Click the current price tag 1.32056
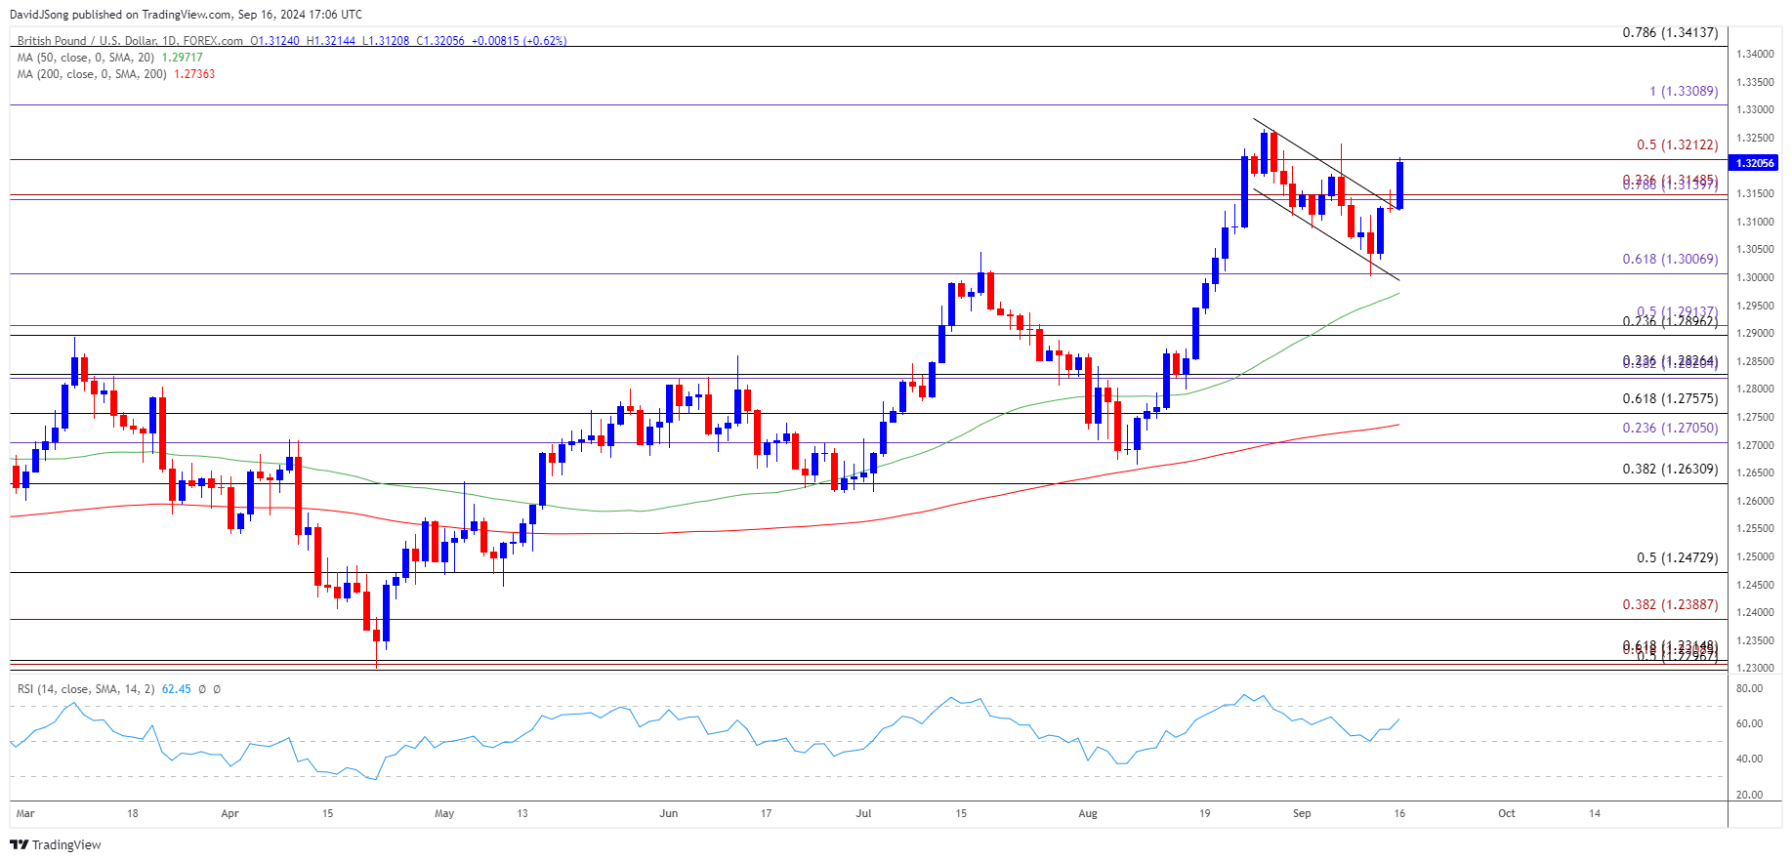The width and height of the screenshot is (1792, 862). [x=1754, y=163]
